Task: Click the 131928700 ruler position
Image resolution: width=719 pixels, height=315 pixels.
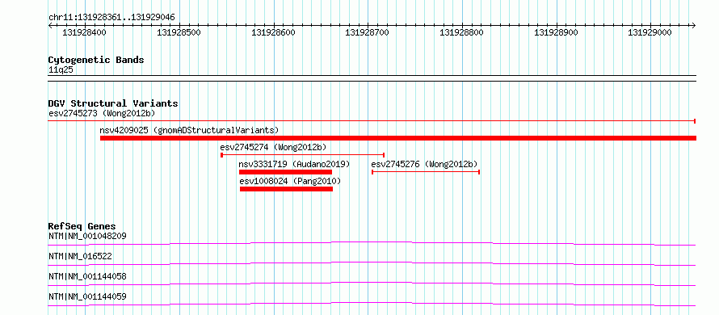Action: pos(368,32)
